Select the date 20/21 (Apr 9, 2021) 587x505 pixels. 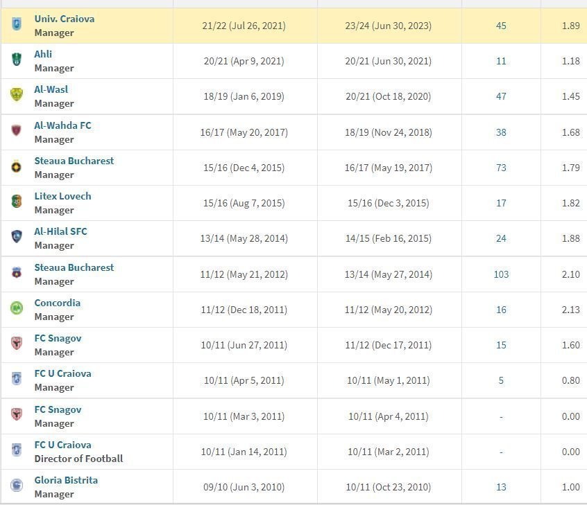coord(244,61)
